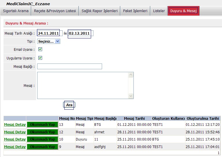Sort by Mesaj Tarihi column header
Viewport: 222px width, 157px height.
coord(134,118)
